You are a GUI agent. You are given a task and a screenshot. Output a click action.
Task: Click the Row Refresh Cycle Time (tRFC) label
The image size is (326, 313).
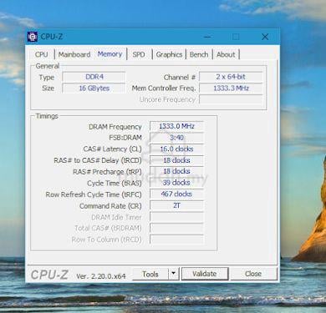[94, 194]
